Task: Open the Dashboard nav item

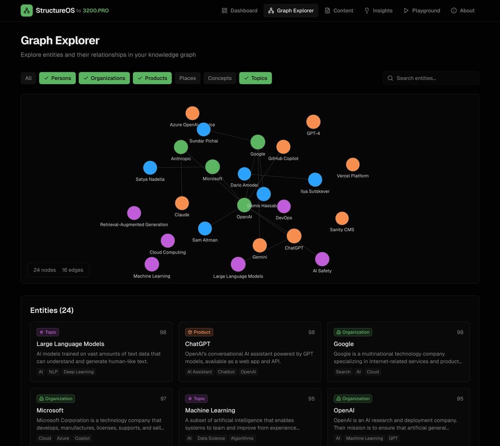Action: [239, 11]
